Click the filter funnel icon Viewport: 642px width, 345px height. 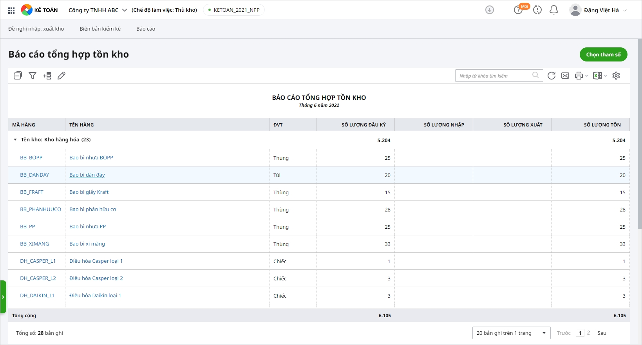(x=33, y=76)
